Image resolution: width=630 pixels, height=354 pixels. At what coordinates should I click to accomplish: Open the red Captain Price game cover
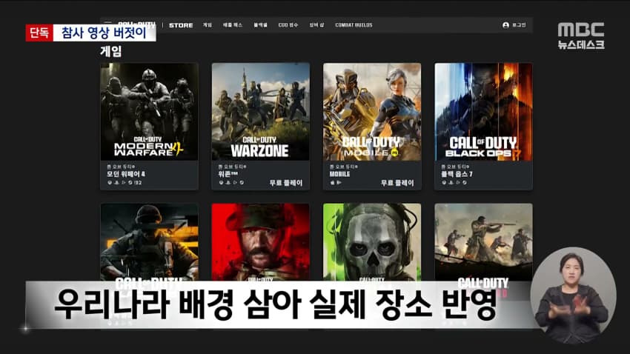pyautogui.click(x=261, y=242)
